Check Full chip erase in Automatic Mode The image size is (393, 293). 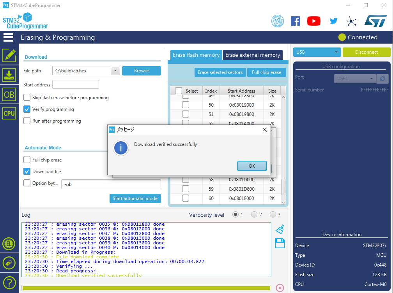pos(27,160)
